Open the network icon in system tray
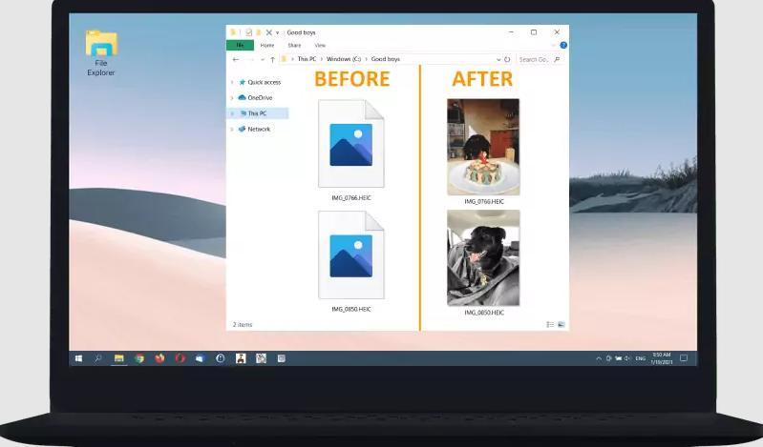The image size is (763, 447). 618,358
